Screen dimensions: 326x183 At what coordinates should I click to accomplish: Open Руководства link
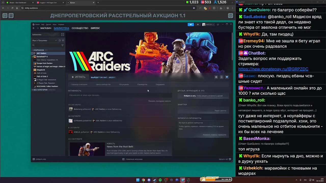tap(142, 84)
